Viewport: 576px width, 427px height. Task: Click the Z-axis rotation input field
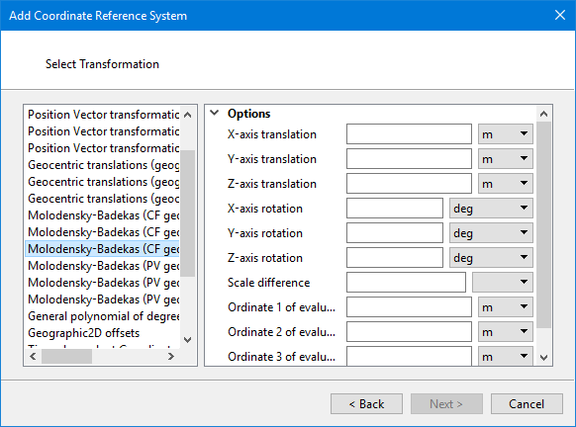click(x=395, y=258)
